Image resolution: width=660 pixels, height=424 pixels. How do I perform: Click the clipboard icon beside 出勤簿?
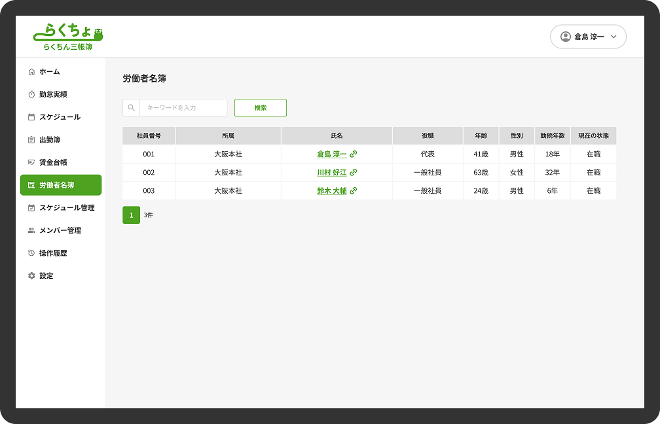[31, 140]
